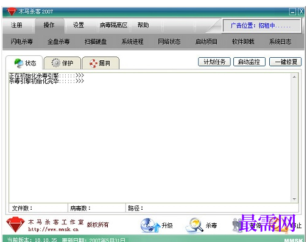Open the http://www.mmsk.cn link
Image resolution: width=307 pixels, height=242 pixels.
pyautogui.click(x=53, y=229)
